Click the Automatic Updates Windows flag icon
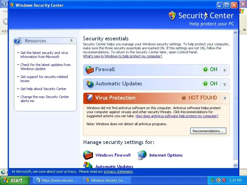 [88, 165]
